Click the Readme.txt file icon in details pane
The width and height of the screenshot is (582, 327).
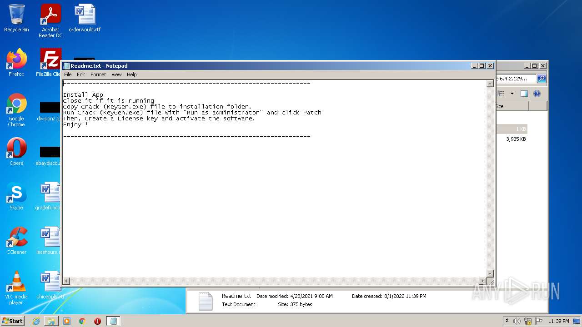pyautogui.click(x=205, y=301)
